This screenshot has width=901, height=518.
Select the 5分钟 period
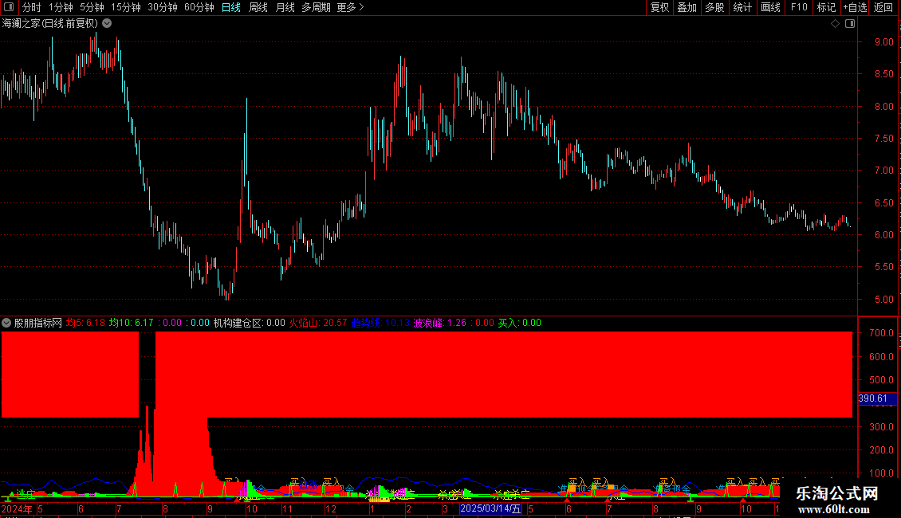pos(92,7)
